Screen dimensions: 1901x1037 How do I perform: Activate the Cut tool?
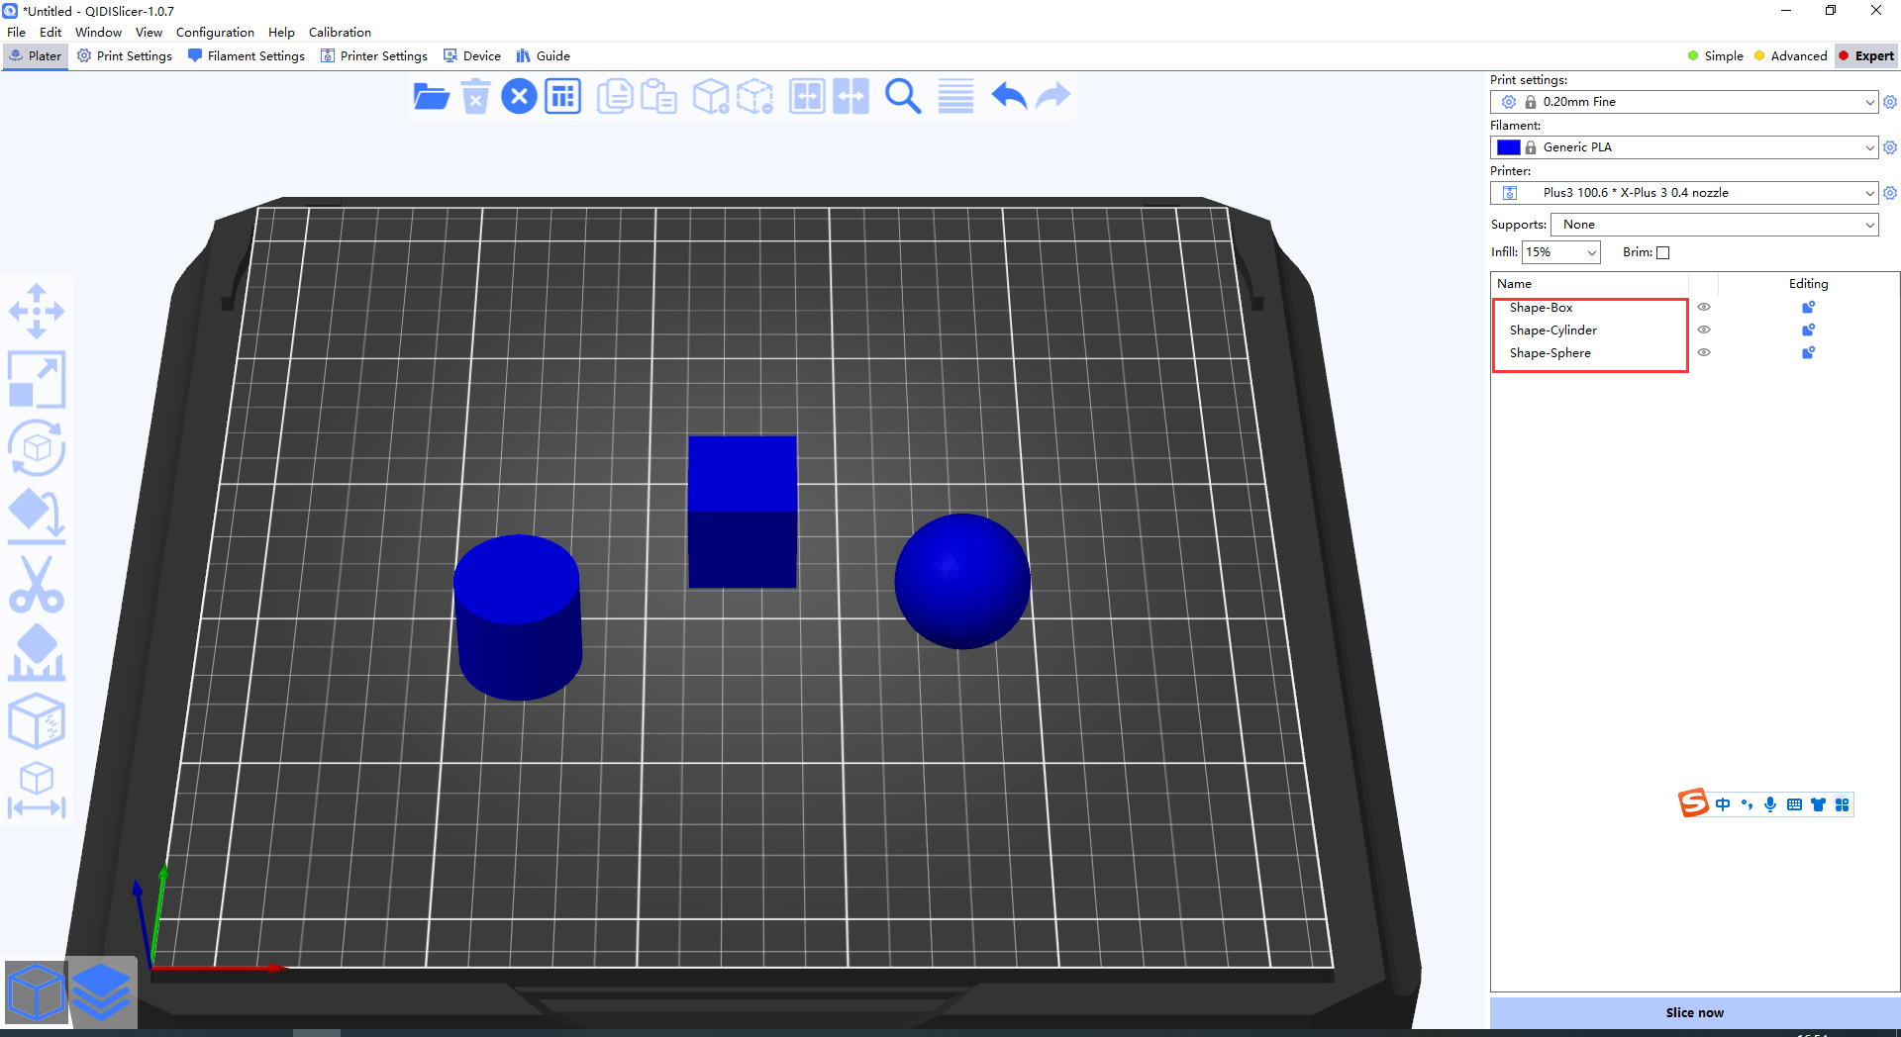click(37, 585)
